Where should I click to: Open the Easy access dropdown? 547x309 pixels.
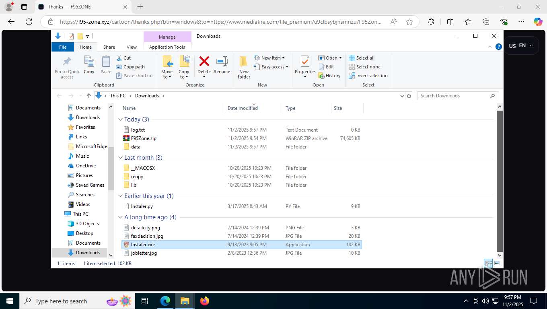[x=271, y=67]
